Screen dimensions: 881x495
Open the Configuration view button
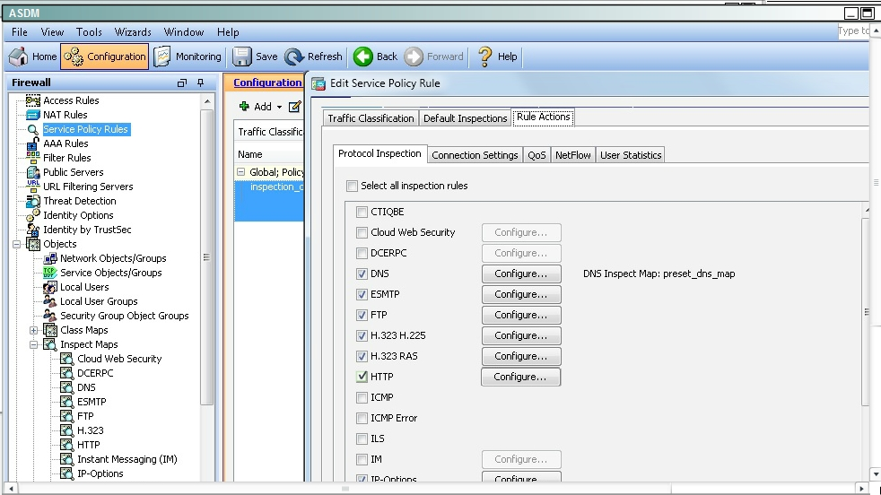tap(104, 56)
